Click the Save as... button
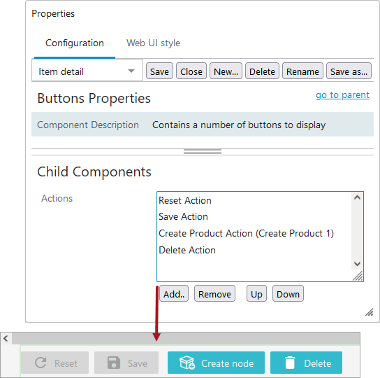380x378 pixels. pyautogui.click(x=349, y=71)
